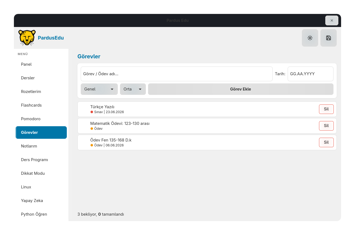Screen dimensions: 355x235
Task: Click the Görev Ekle button
Action: (x=240, y=89)
